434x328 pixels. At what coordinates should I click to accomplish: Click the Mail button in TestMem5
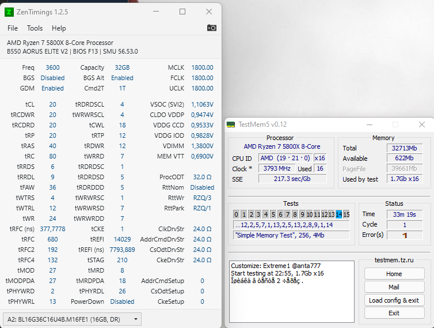(394, 287)
